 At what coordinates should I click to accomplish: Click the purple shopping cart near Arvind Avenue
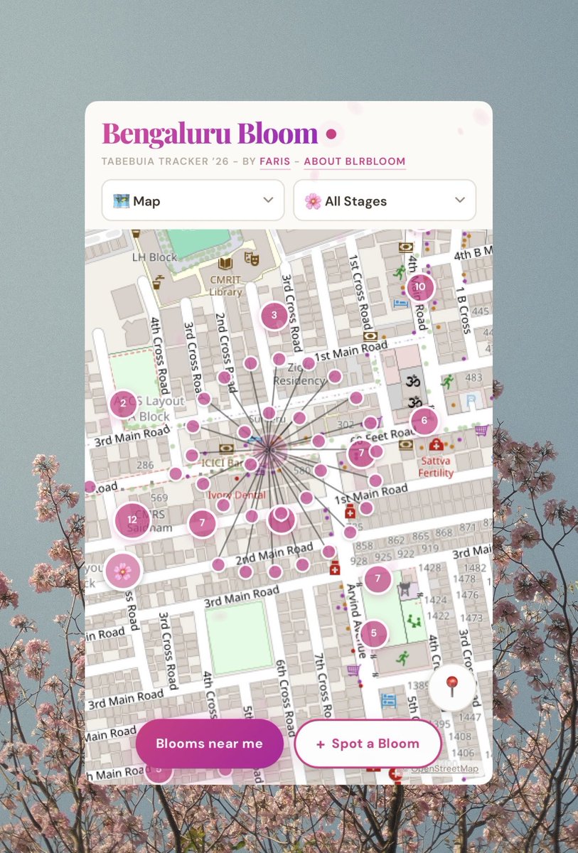coord(353,670)
